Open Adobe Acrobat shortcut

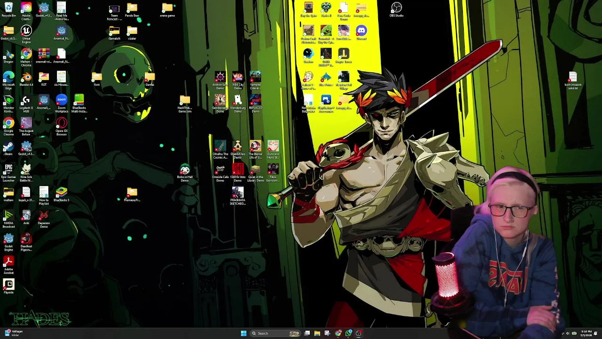pyautogui.click(x=8, y=265)
